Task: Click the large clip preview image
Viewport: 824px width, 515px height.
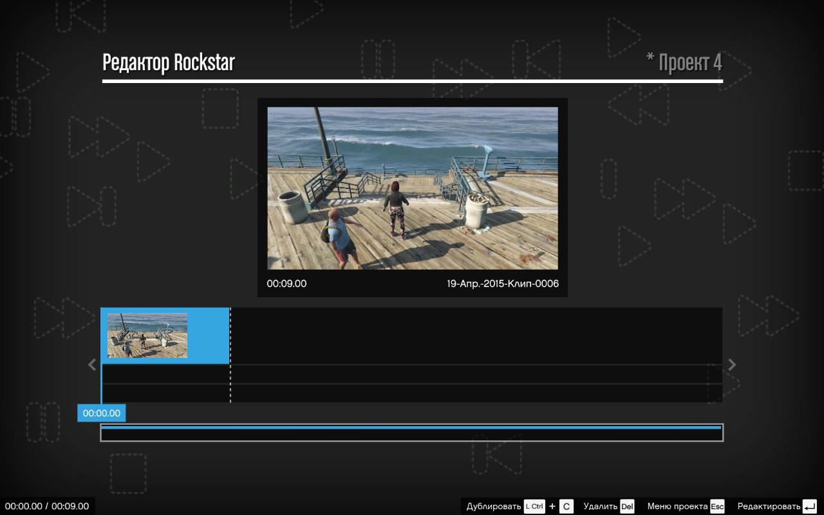Action: coord(413,188)
